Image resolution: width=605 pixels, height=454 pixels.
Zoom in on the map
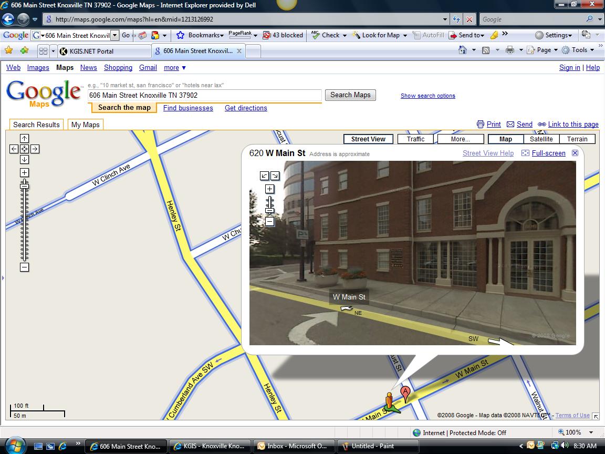tap(24, 172)
